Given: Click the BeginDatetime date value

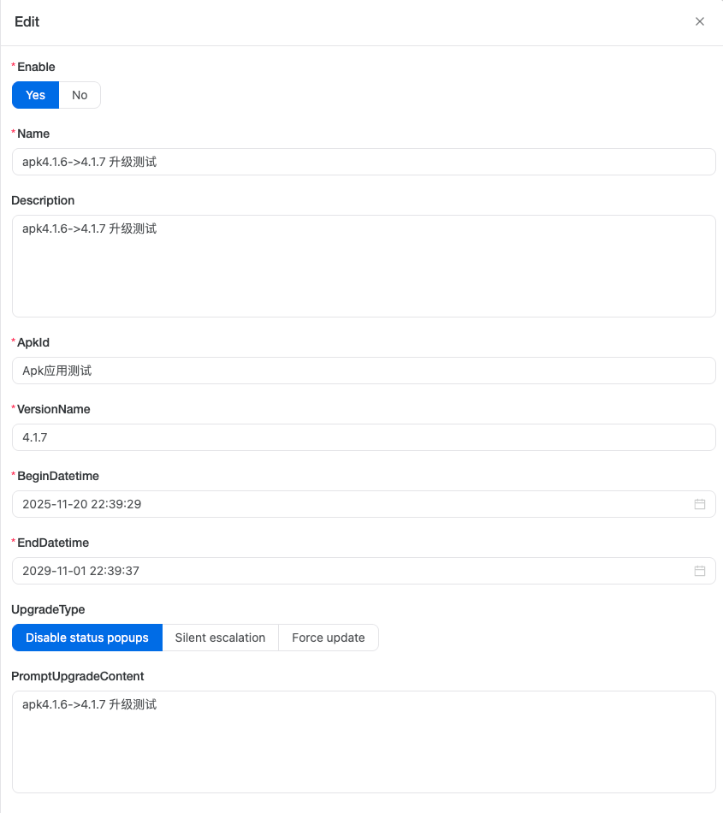Looking at the screenshot, I should [82, 504].
